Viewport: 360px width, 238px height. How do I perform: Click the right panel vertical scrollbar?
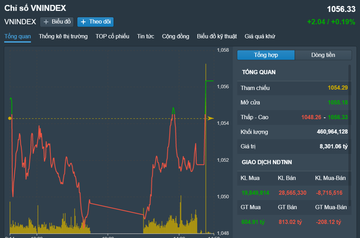click(x=349, y=105)
